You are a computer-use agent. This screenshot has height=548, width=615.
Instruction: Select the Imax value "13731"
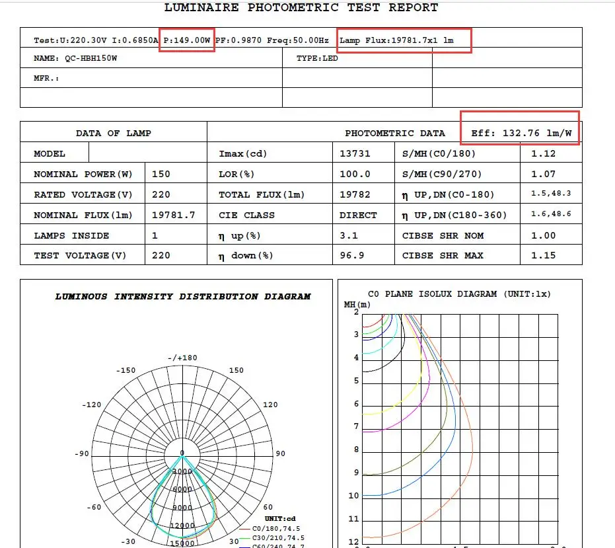coord(355,153)
